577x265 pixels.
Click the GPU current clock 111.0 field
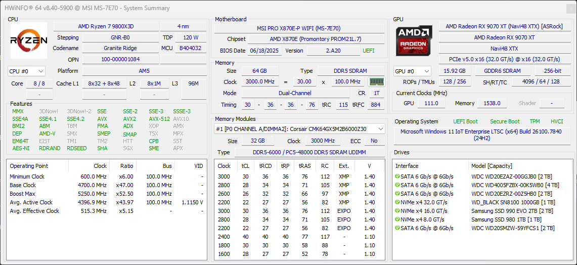(432, 104)
